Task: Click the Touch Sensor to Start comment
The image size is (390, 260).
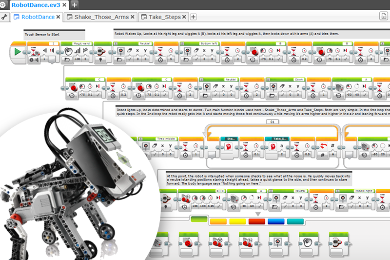Action: coord(54,34)
